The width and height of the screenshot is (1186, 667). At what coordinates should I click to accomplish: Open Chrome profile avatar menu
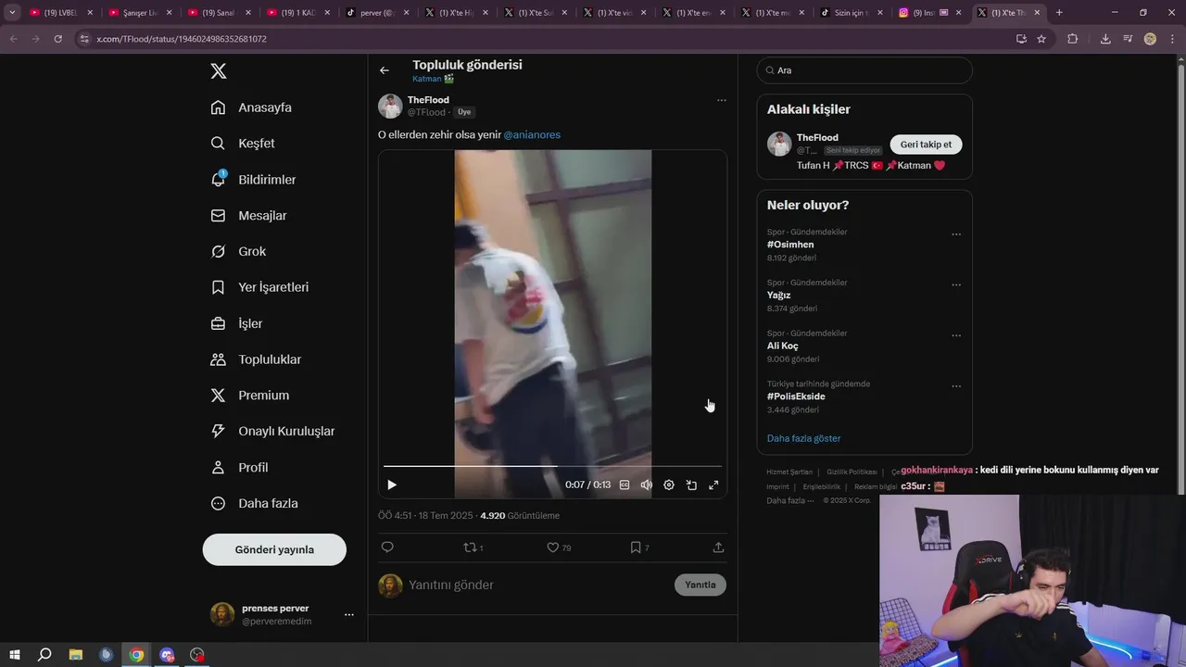pos(1150,39)
